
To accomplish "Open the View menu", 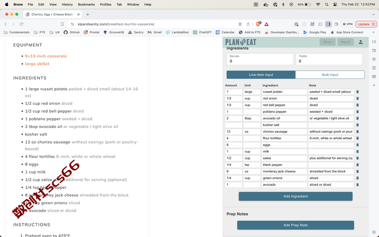I will (x=53, y=4).
